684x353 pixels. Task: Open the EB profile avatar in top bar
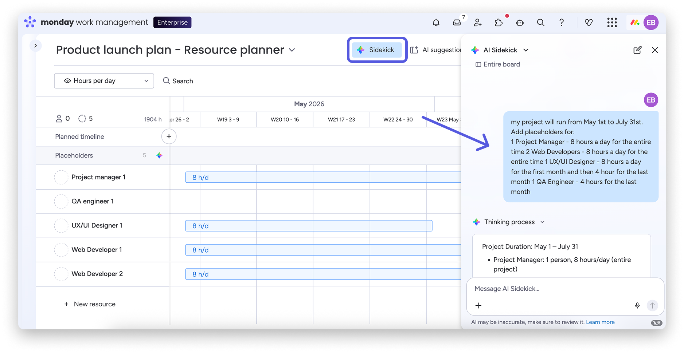coord(651,23)
